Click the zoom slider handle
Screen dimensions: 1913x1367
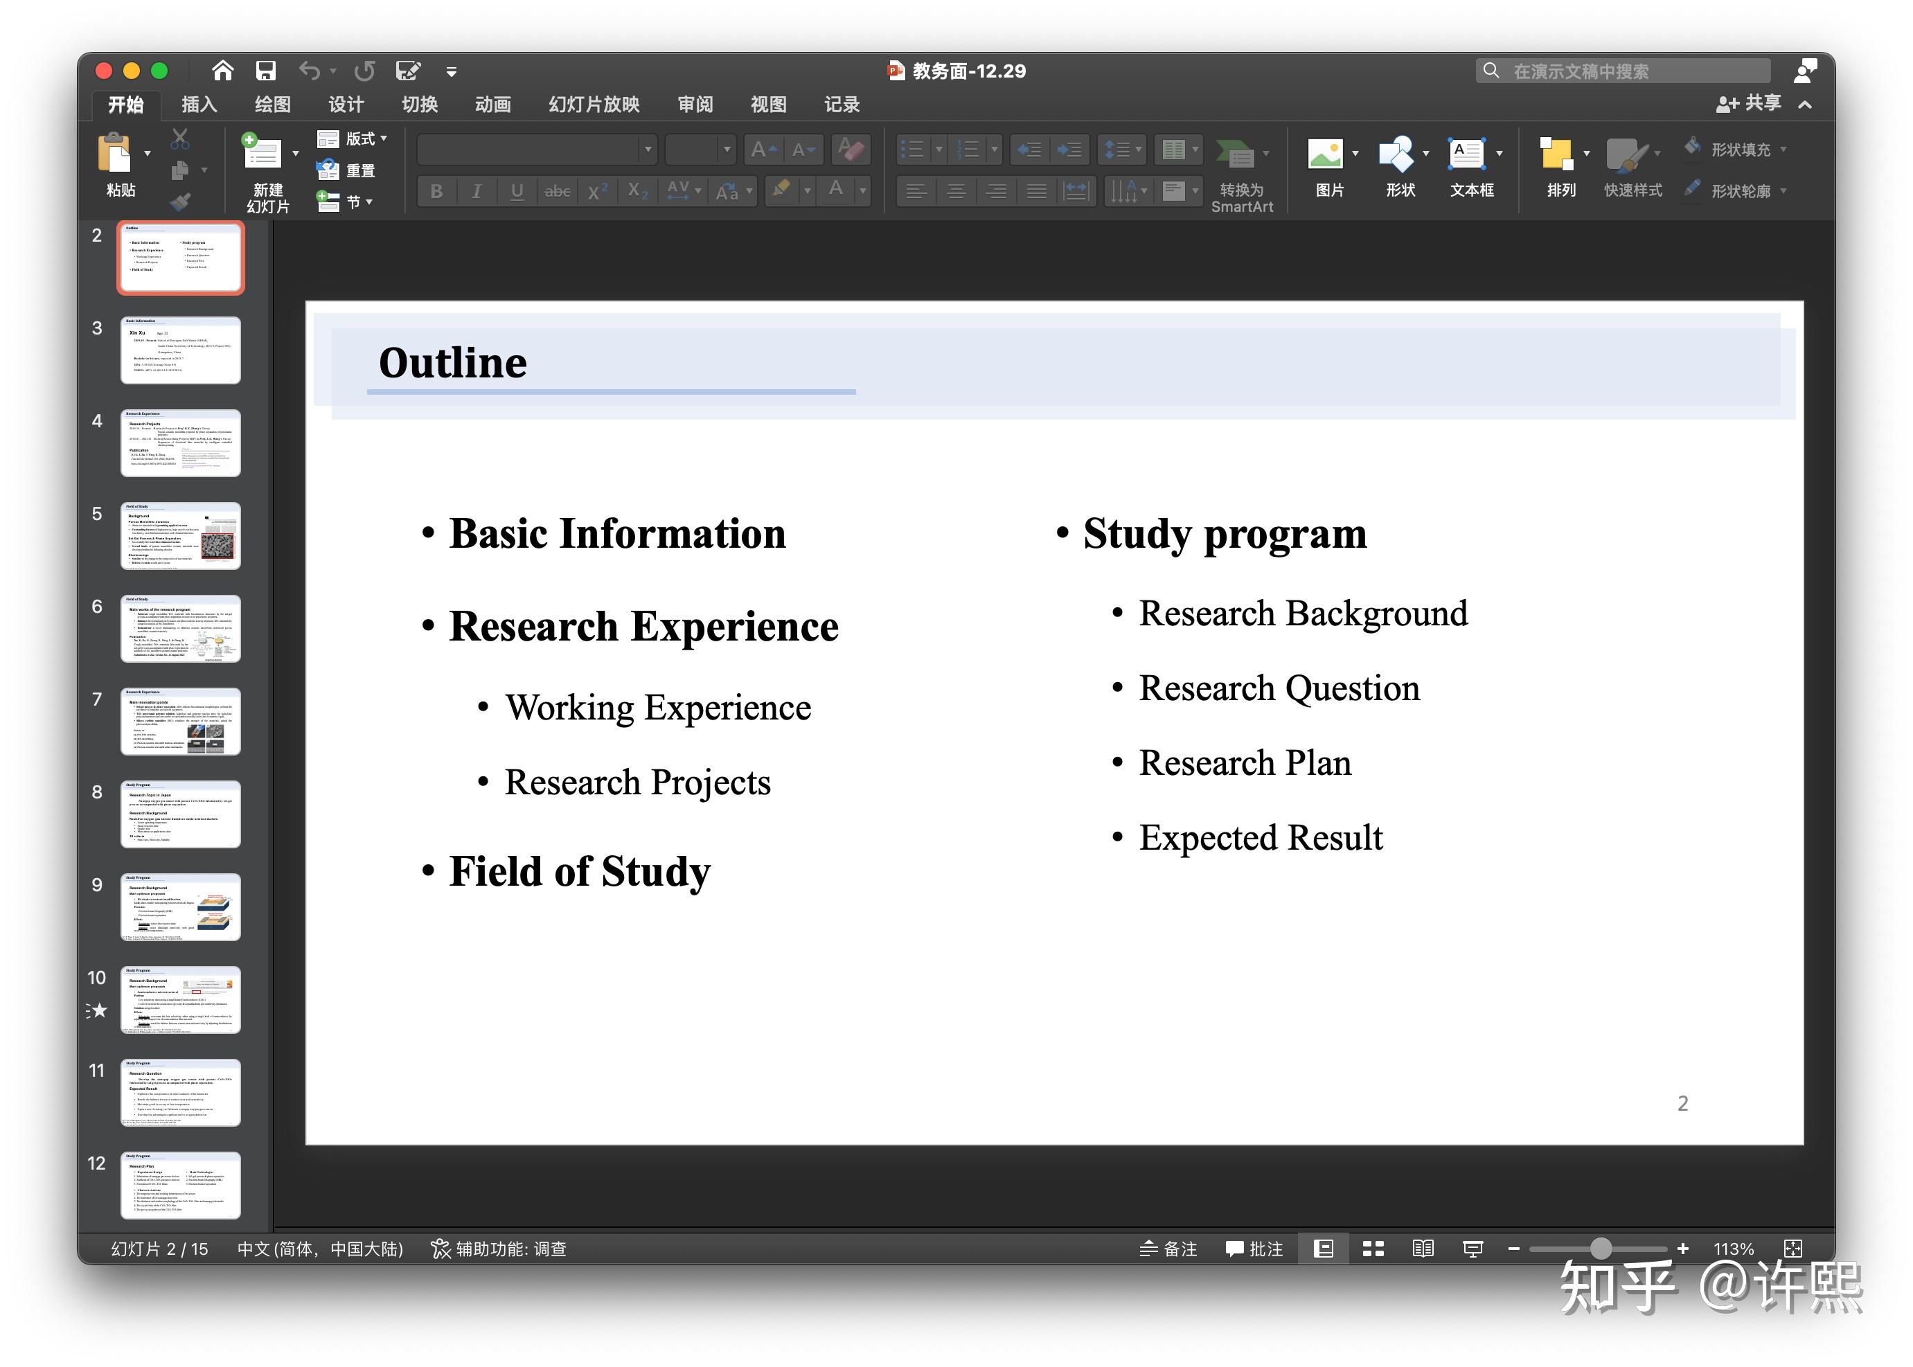1601,1249
